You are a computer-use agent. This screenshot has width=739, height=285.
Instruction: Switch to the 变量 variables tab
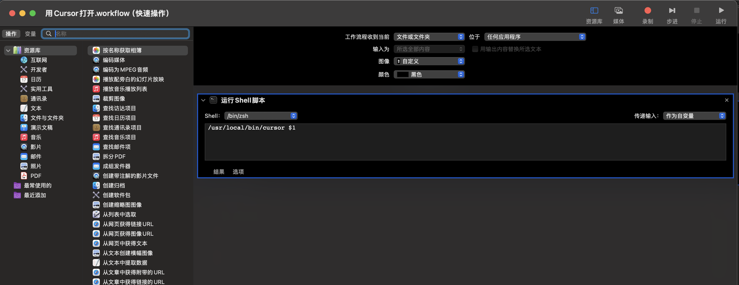30,34
